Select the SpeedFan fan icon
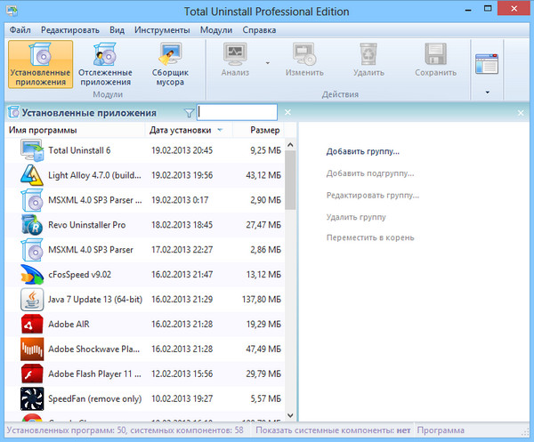534x442 pixels. (x=32, y=398)
